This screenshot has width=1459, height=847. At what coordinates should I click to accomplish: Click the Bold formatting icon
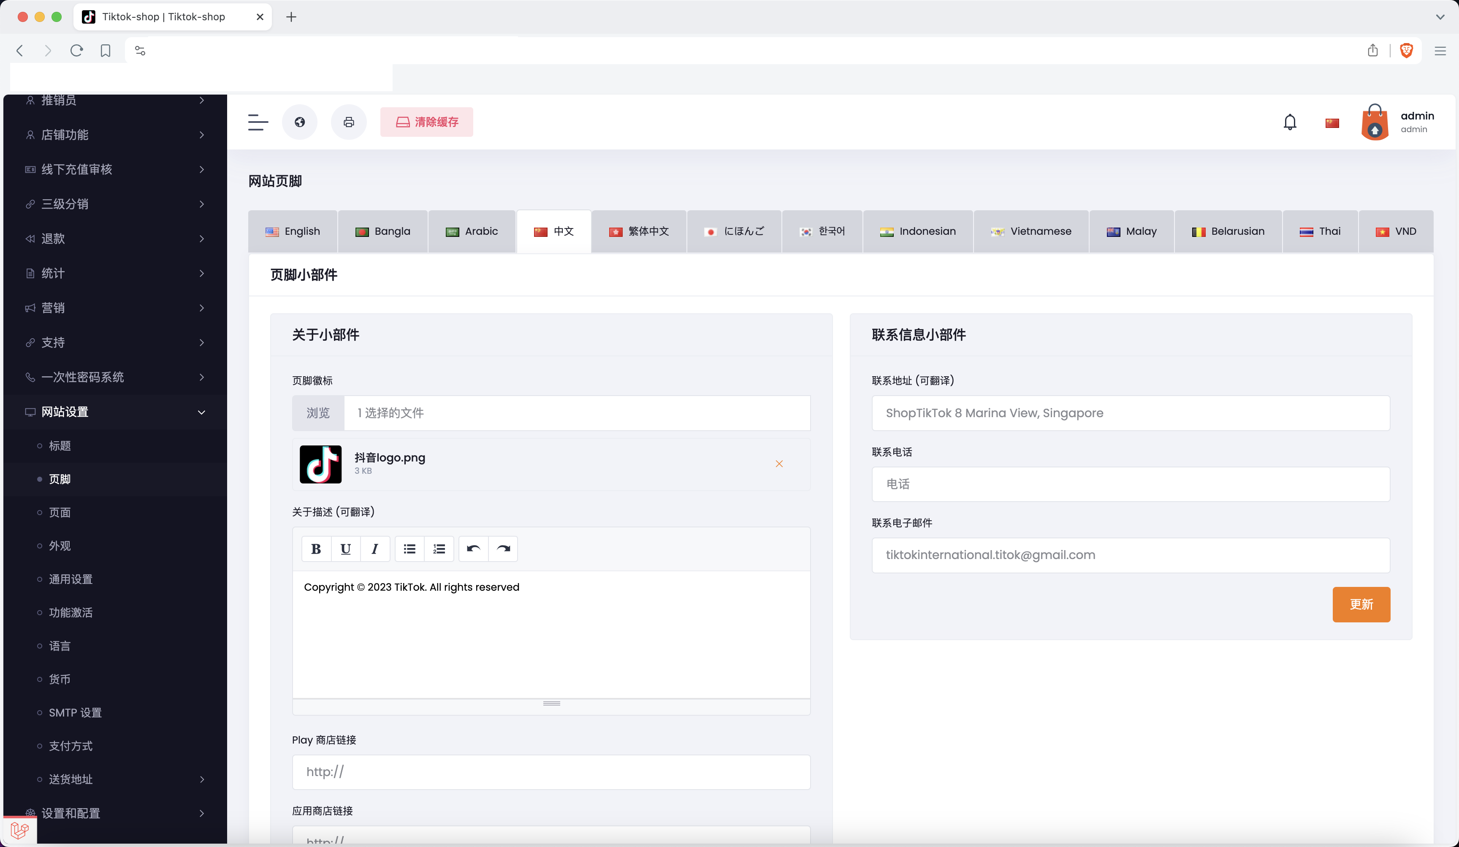pyautogui.click(x=316, y=548)
